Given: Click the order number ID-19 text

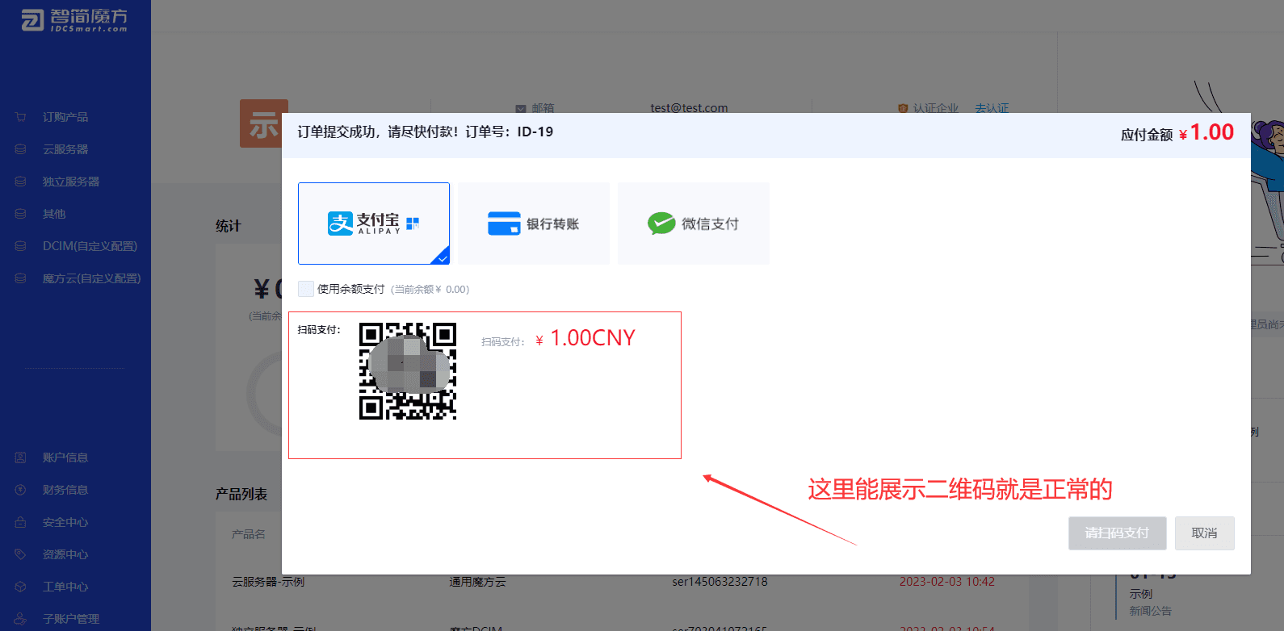Looking at the screenshot, I should coord(535,132).
